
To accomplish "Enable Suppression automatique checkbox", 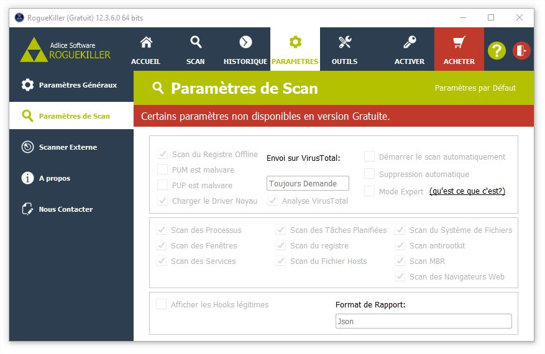I will click(369, 174).
